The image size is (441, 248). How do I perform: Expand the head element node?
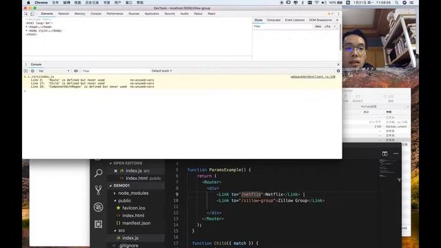(26, 27)
